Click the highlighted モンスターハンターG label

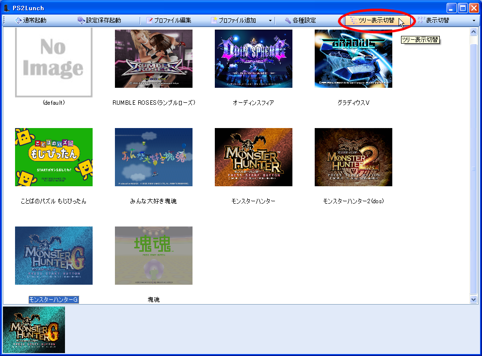(x=54, y=299)
